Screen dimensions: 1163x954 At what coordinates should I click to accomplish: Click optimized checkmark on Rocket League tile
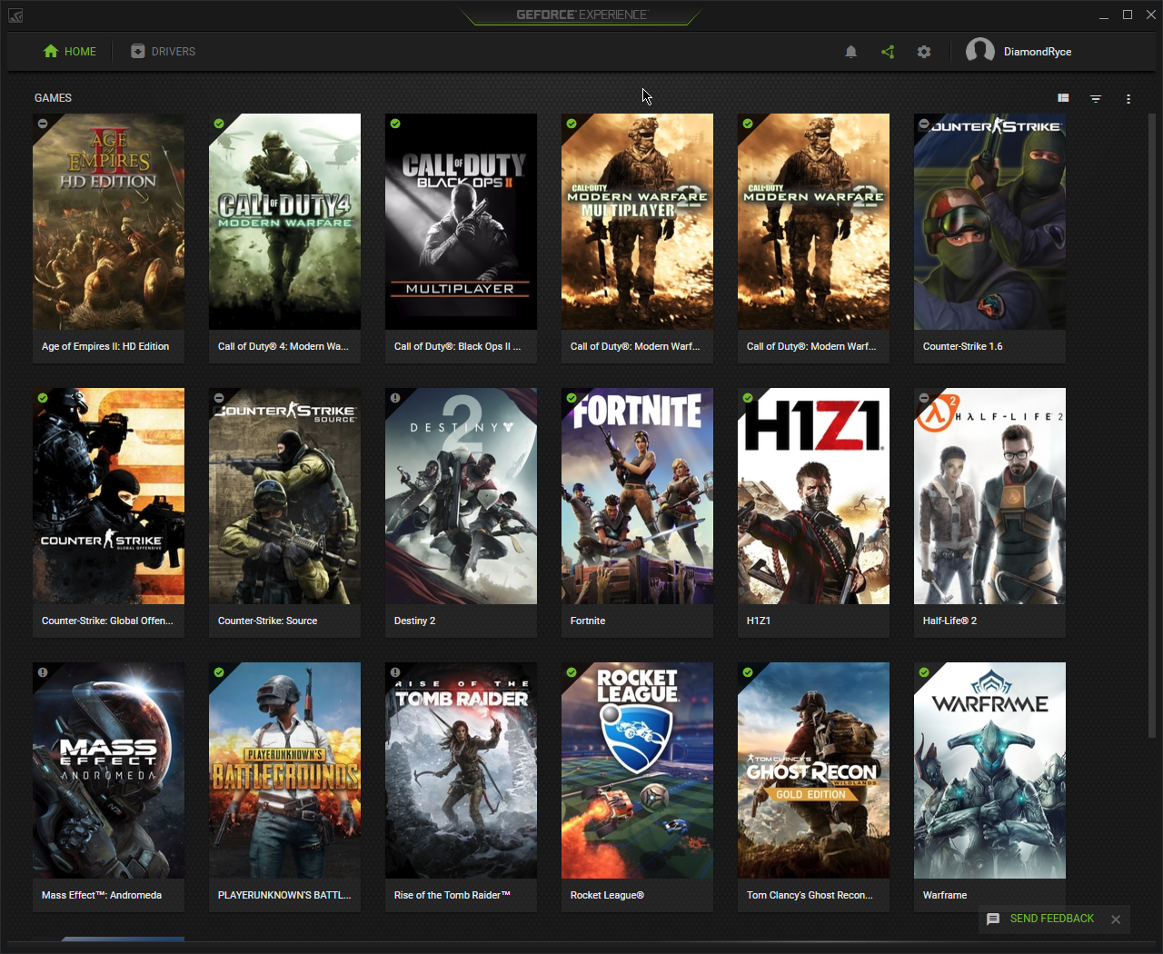click(x=572, y=672)
